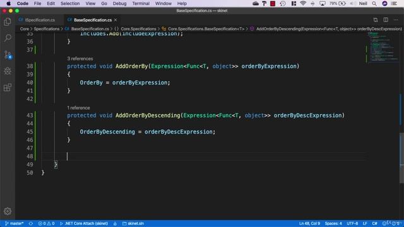
Task: Click the cloud menu bar icon
Action: [x=256, y=3]
